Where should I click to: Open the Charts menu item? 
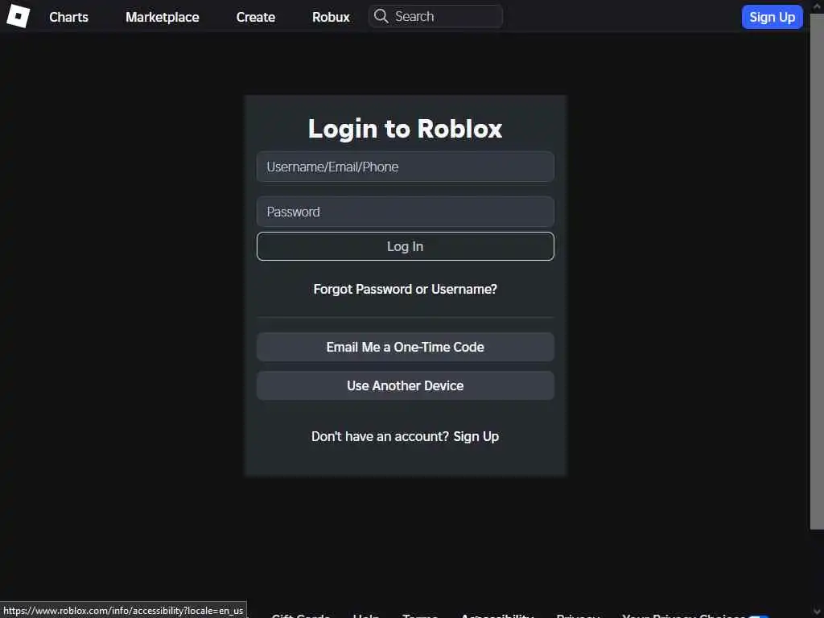[69, 17]
